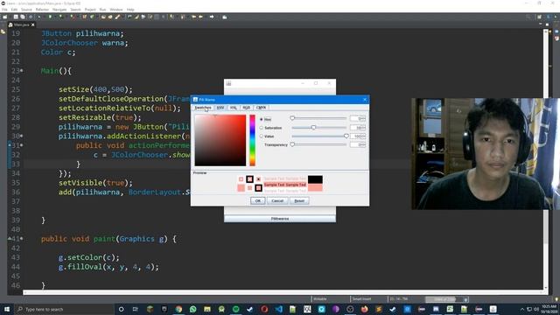The height and width of the screenshot is (315, 560).
Task: Click Reset in the color dialog
Action: point(299,201)
